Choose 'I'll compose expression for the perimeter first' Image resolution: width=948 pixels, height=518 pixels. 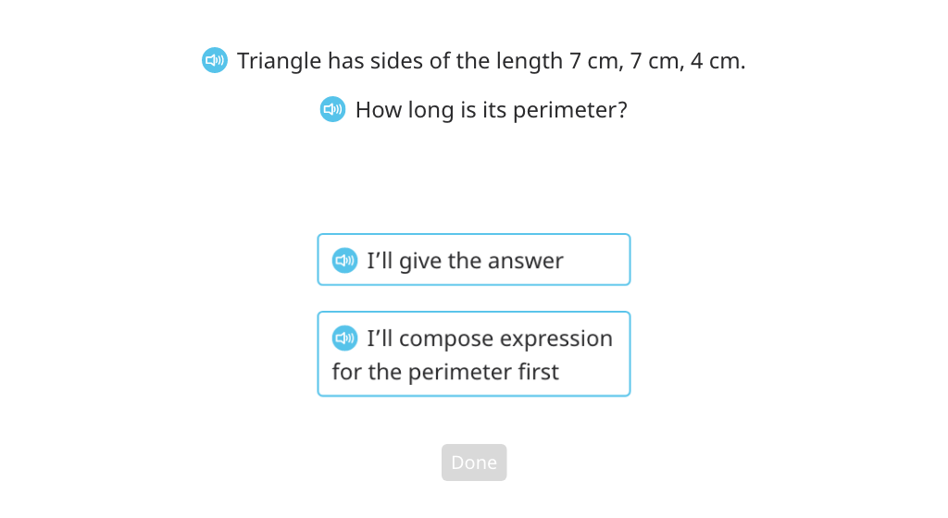(x=474, y=353)
